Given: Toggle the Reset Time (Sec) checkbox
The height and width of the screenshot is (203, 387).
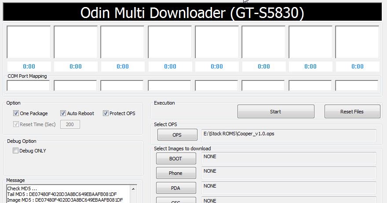Looking at the screenshot, I should [16, 124].
